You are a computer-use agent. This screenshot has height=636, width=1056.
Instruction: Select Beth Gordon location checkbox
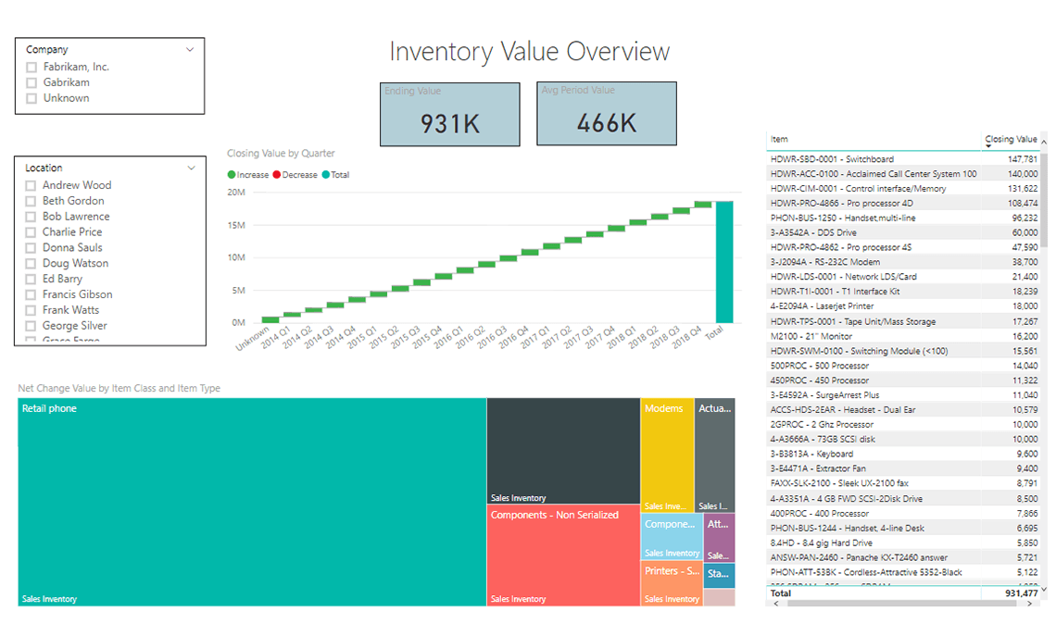click(31, 201)
